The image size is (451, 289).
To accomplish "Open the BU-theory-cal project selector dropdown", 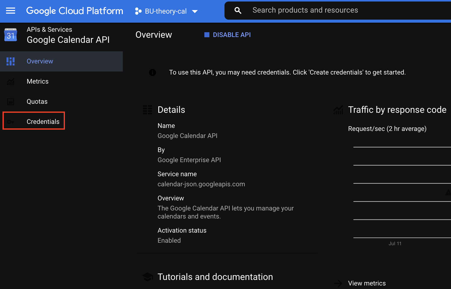I will click(x=166, y=11).
